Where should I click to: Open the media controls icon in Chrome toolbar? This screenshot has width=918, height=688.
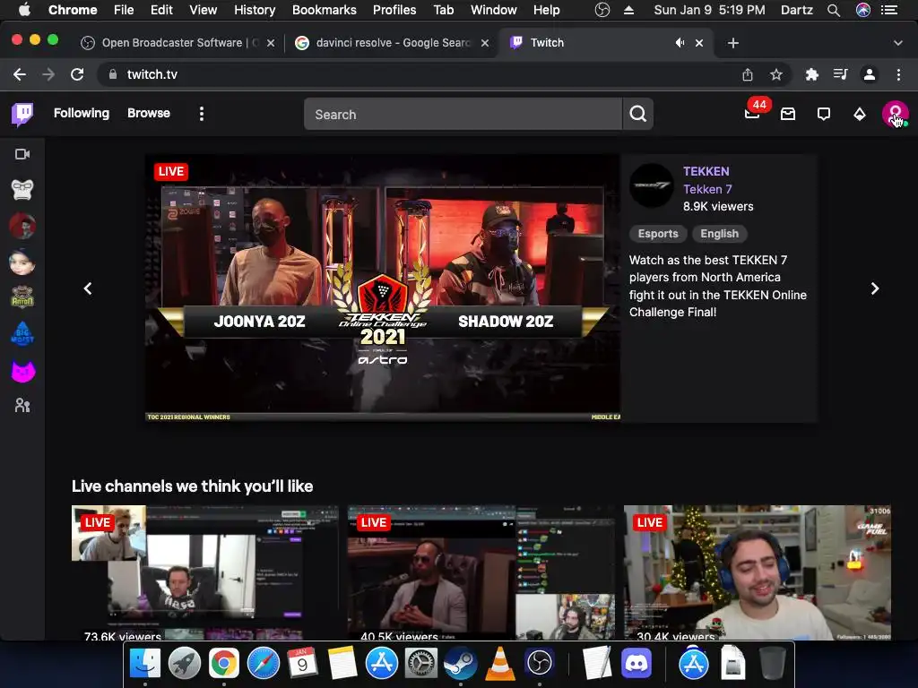coord(840,74)
